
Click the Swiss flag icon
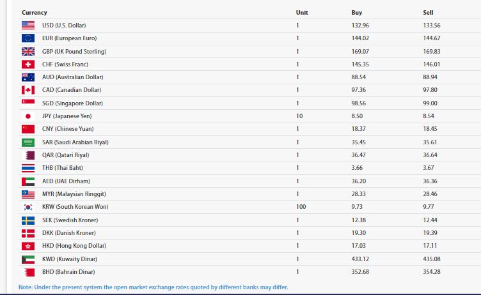(28, 64)
